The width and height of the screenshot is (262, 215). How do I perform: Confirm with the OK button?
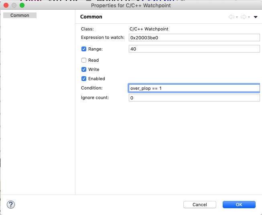(239, 205)
